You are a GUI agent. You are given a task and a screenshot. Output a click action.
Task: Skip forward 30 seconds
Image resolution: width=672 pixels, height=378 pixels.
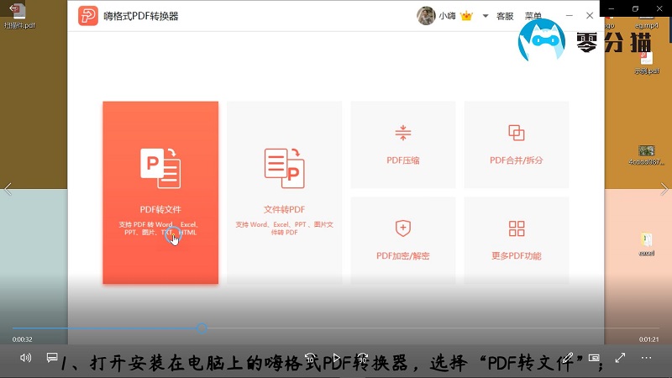pyautogui.click(x=362, y=358)
